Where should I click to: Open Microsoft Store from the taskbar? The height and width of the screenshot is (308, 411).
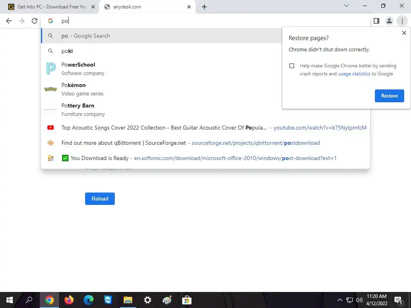tap(187, 300)
